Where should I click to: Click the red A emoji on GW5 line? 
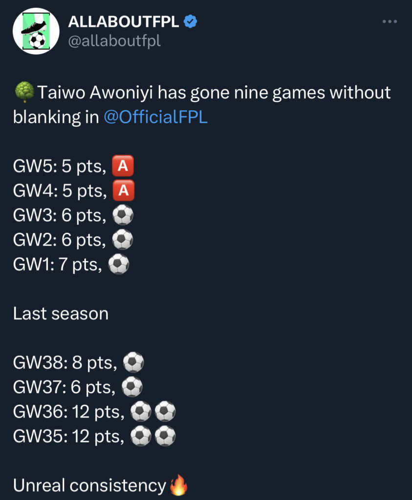tap(123, 167)
